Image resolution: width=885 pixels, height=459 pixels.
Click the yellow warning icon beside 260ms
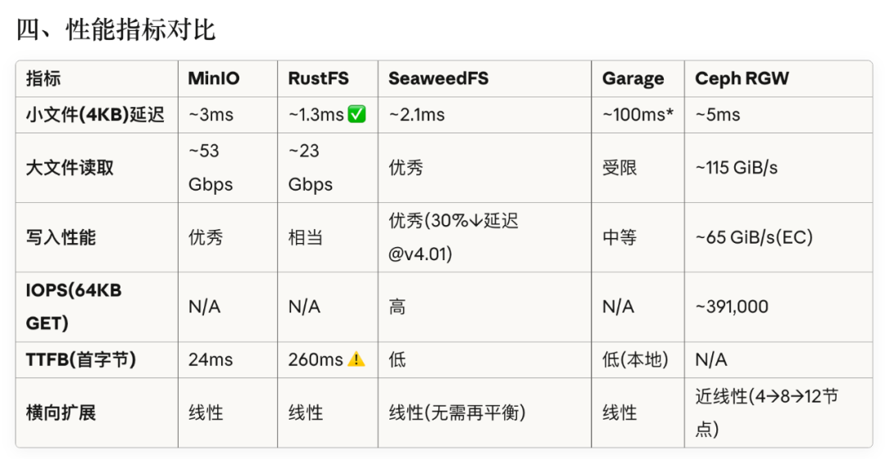coord(356,359)
